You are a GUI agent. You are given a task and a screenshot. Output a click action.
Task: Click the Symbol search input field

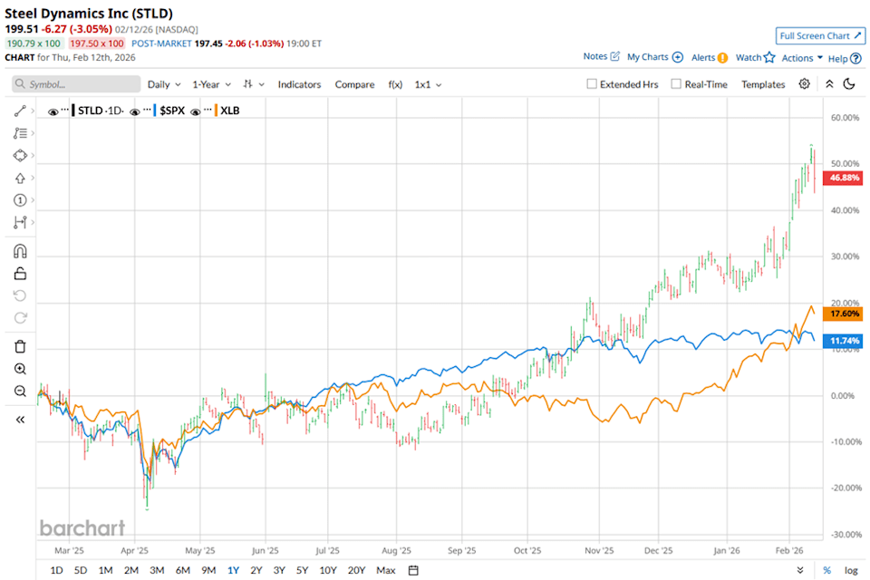[76, 83]
